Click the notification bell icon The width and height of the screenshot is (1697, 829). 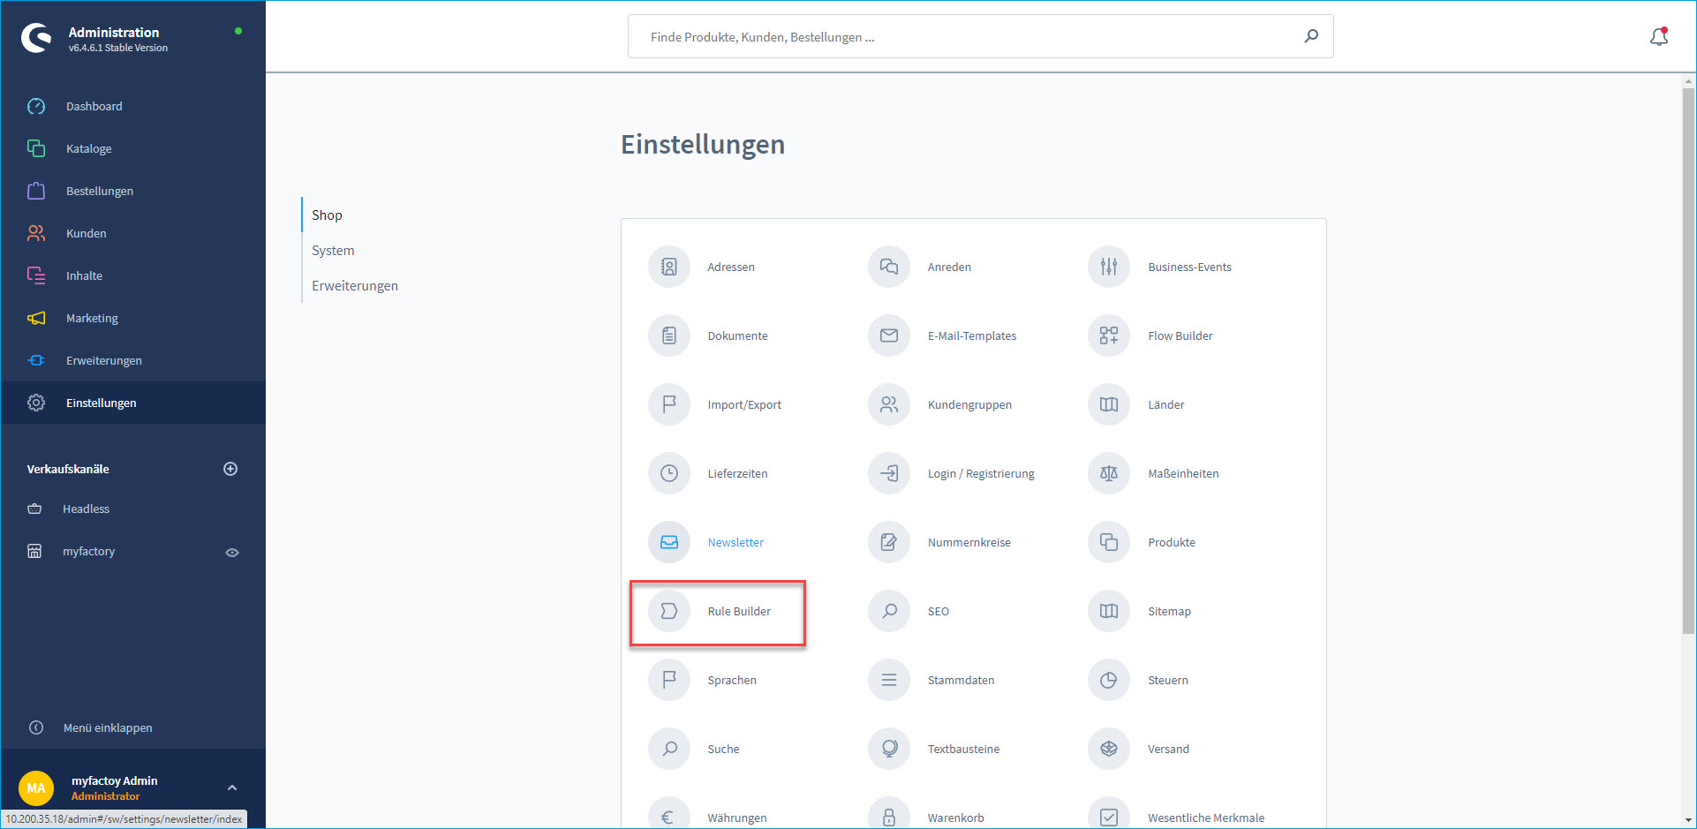pyautogui.click(x=1658, y=36)
